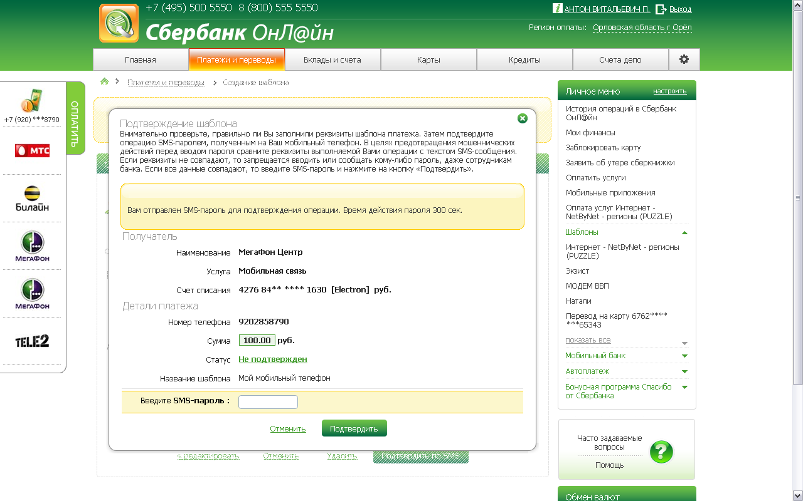The width and height of the screenshot is (803, 501).
Task: Click the Подтвердить button in dialog
Action: [354, 428]
